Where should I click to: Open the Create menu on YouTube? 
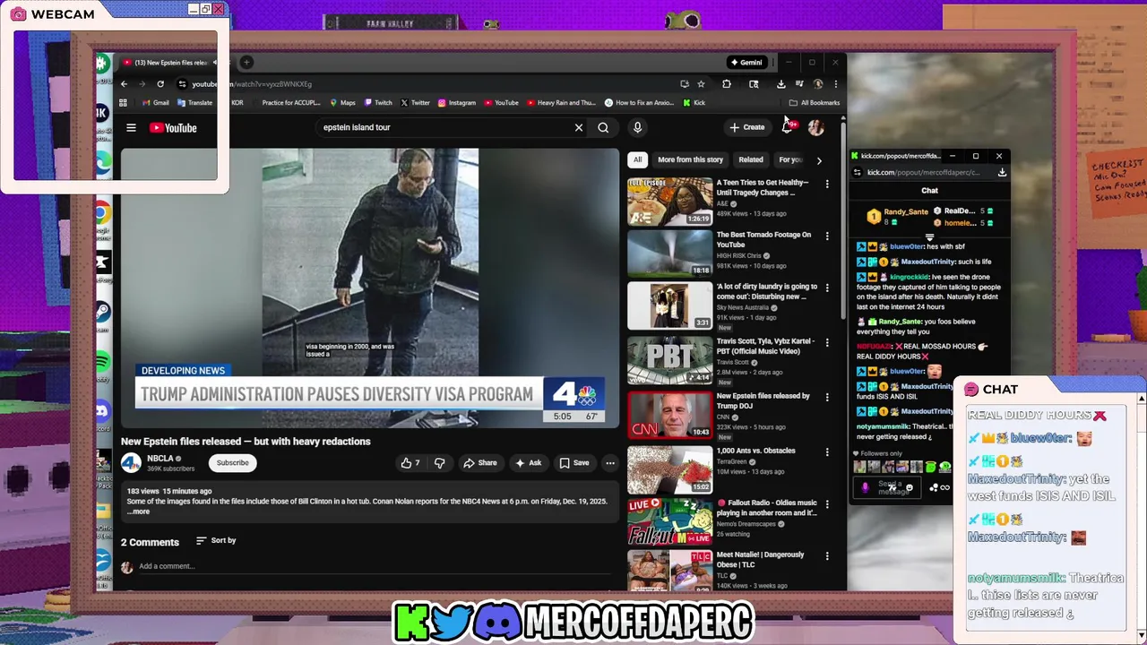click(x=747, y=127)
